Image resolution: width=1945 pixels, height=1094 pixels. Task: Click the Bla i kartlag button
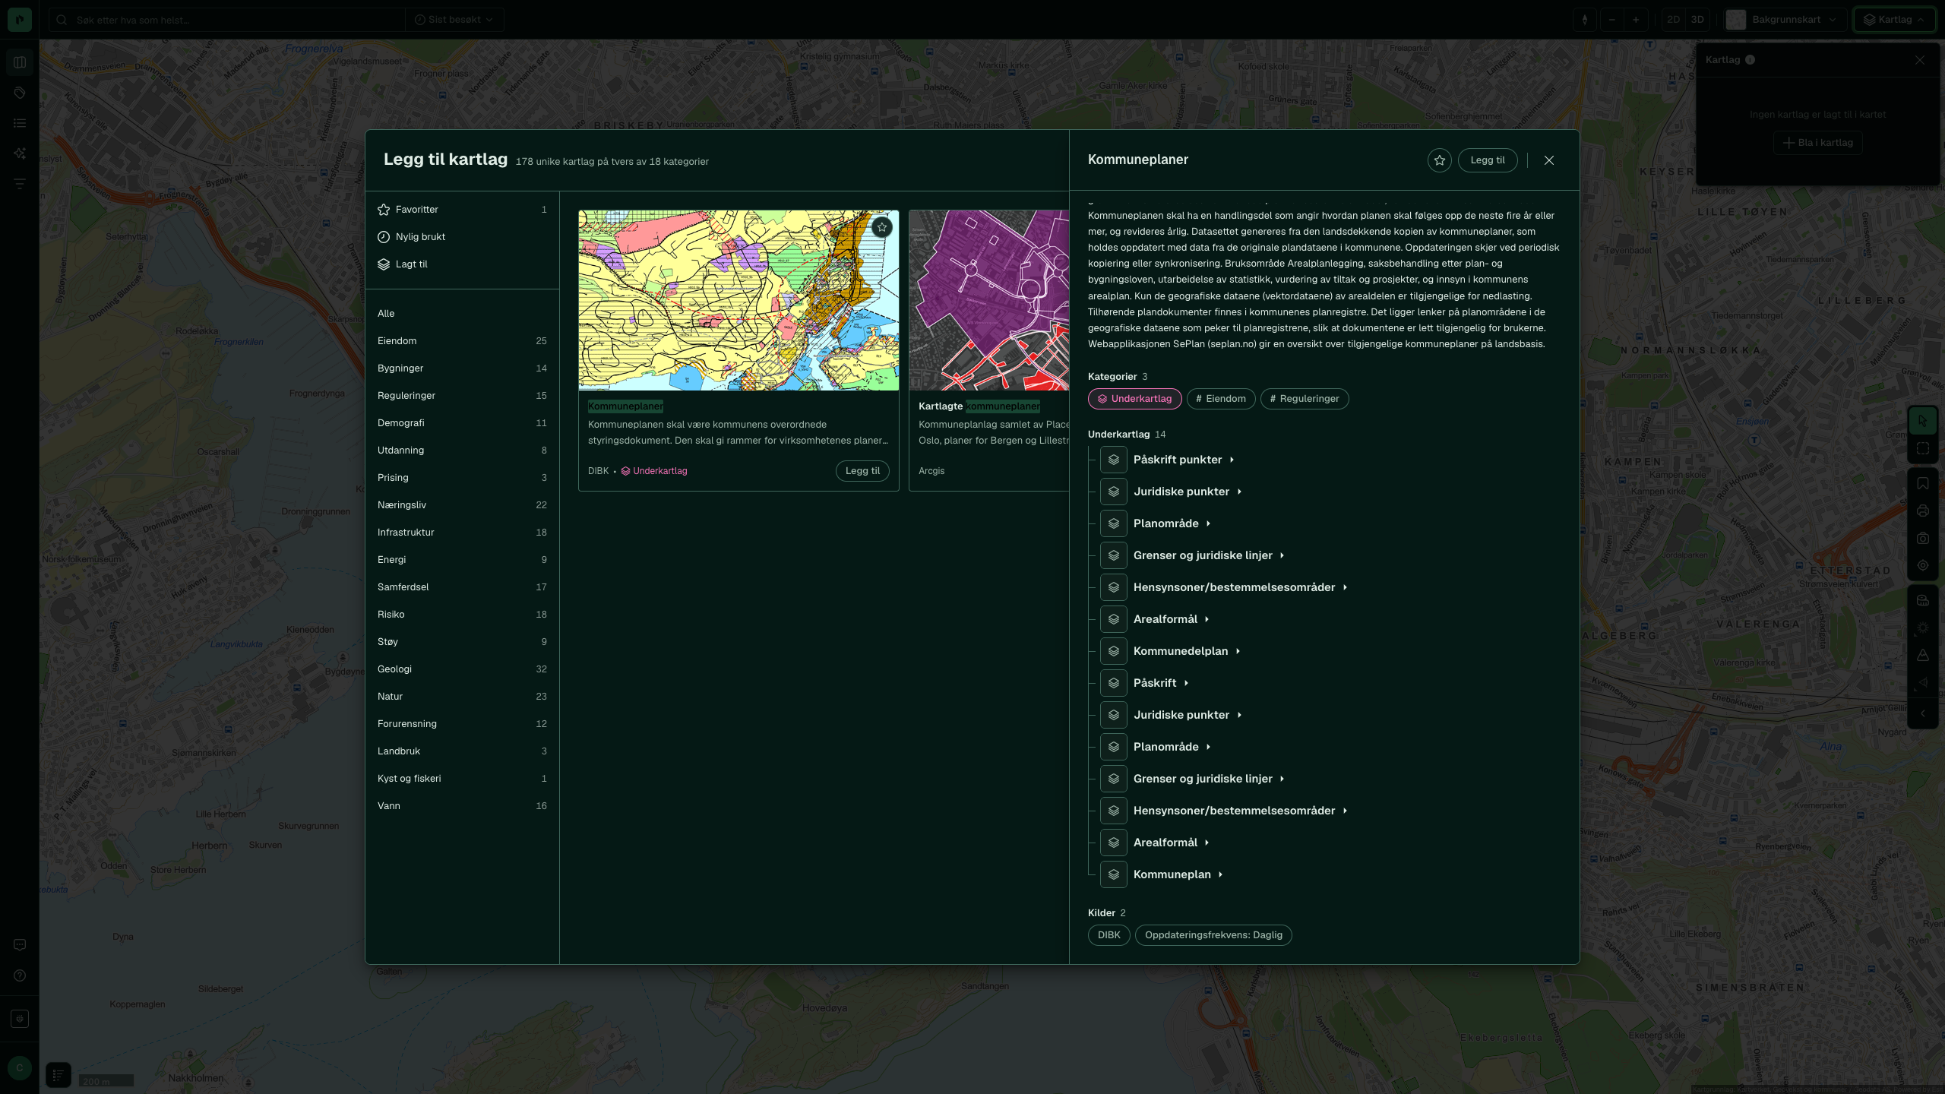click(1817, 143)
